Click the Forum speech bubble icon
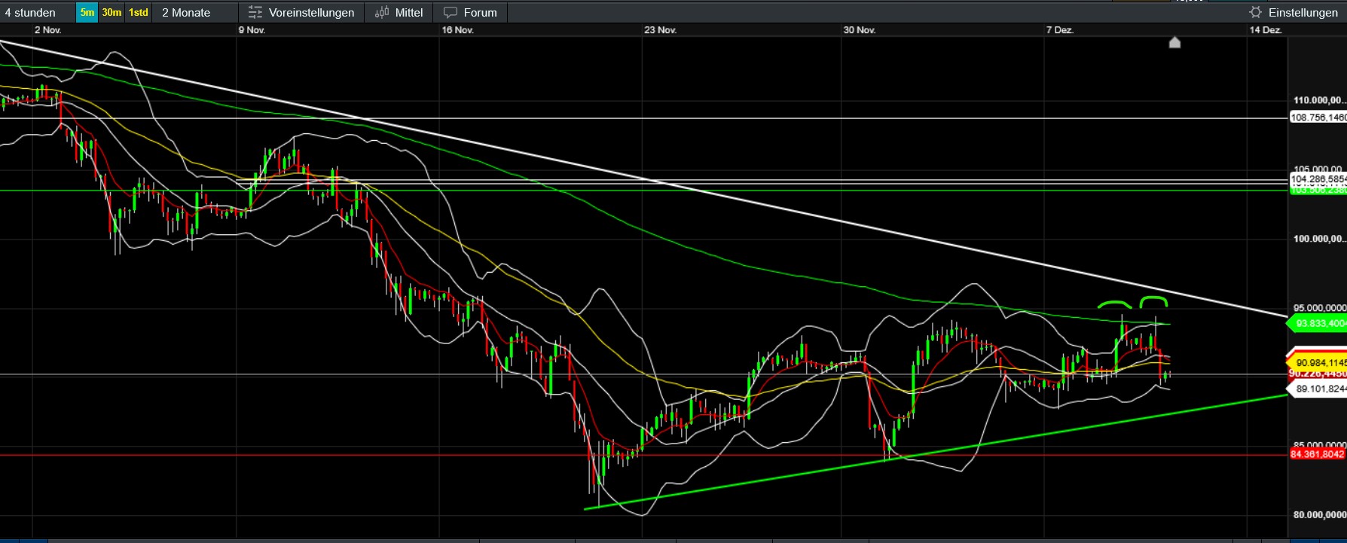The width and height of the screenshot is (1347, 543). (451, 13)
